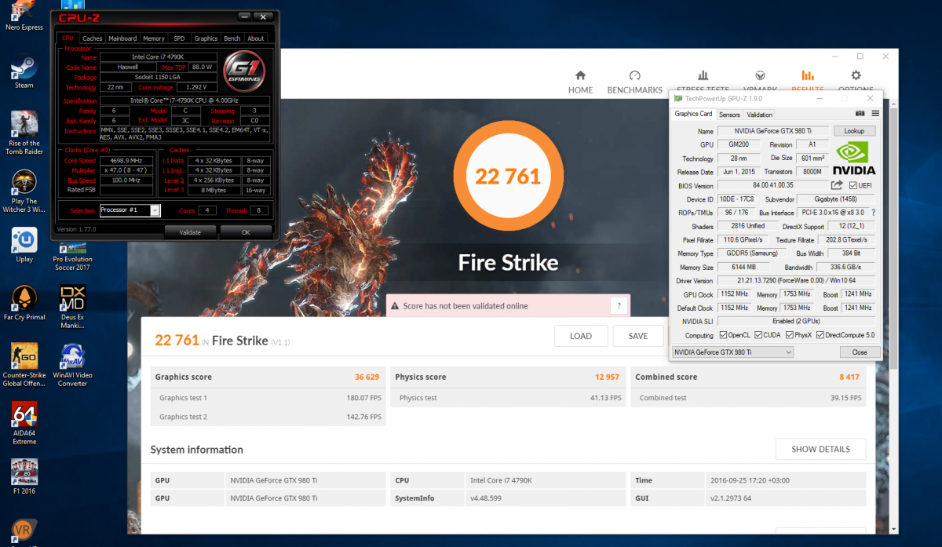The height and width of the screenshot is (547, 942).
Task: Click the validation help question mark
Action: coord(619,306)
